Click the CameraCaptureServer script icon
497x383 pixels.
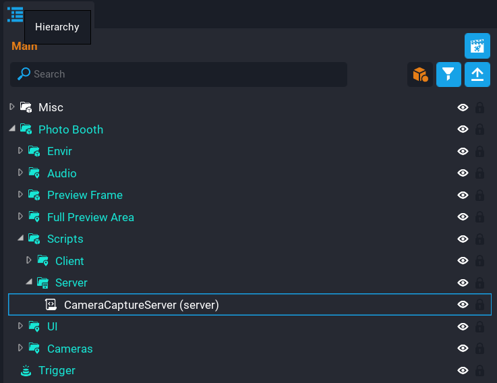[x=51, y=305]
